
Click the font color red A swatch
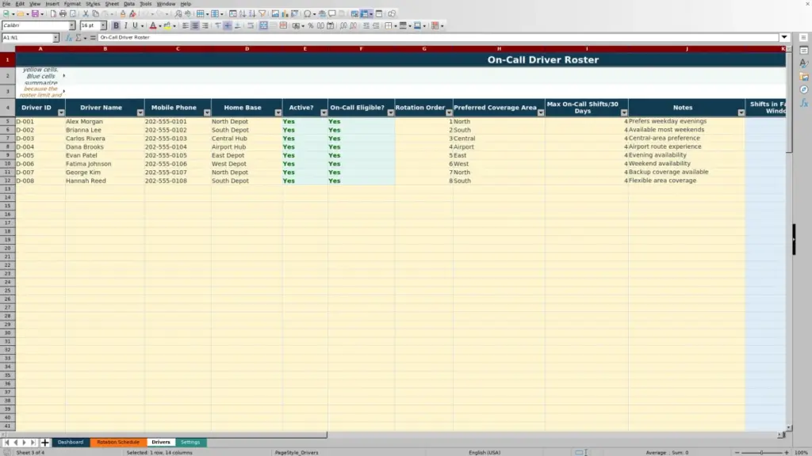(153, 25)
